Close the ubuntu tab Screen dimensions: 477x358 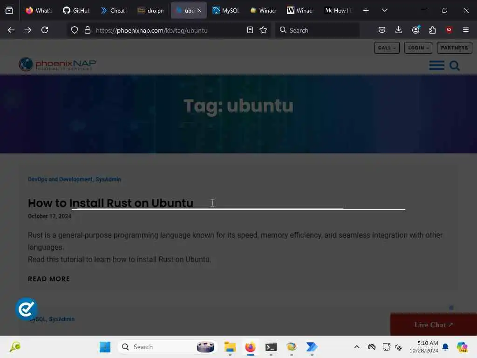pos(199,11)
